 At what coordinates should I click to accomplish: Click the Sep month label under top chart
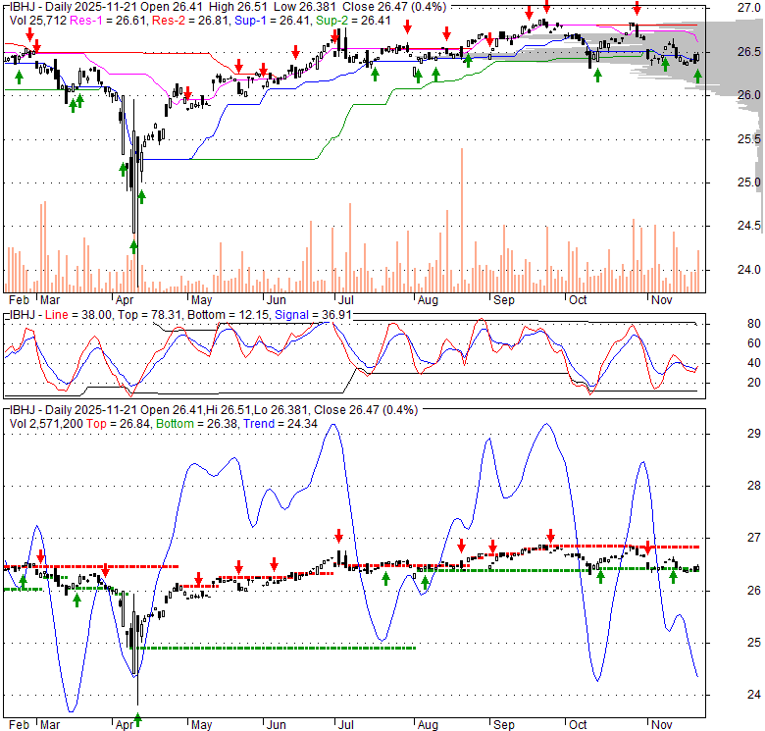503,299
